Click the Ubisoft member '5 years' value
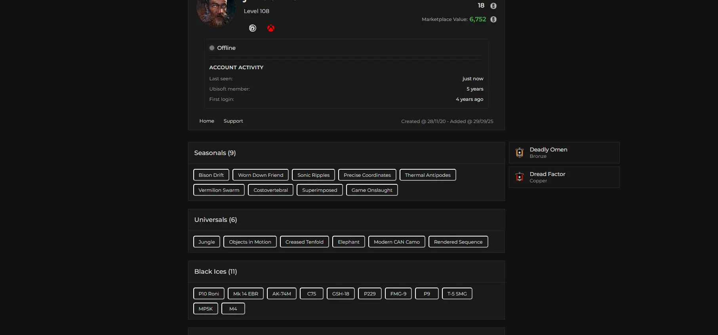This screenshot has height=335, width=718. tap(475, 89)
